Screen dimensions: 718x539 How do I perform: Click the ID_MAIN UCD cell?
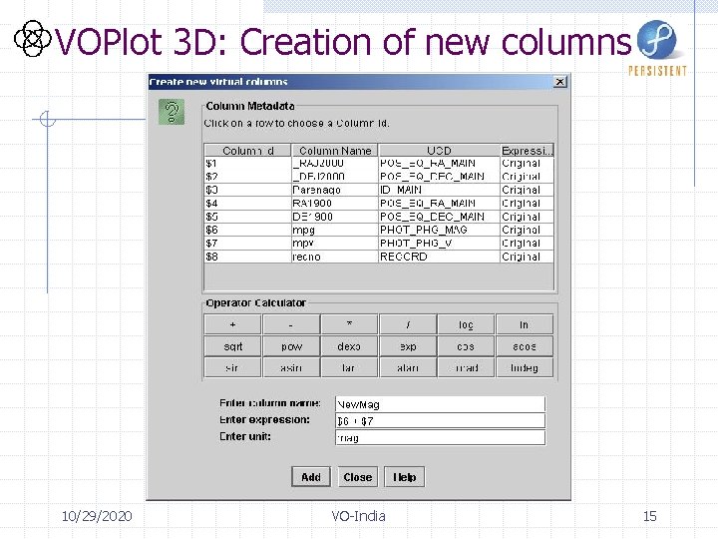click(x=439, y=190)
